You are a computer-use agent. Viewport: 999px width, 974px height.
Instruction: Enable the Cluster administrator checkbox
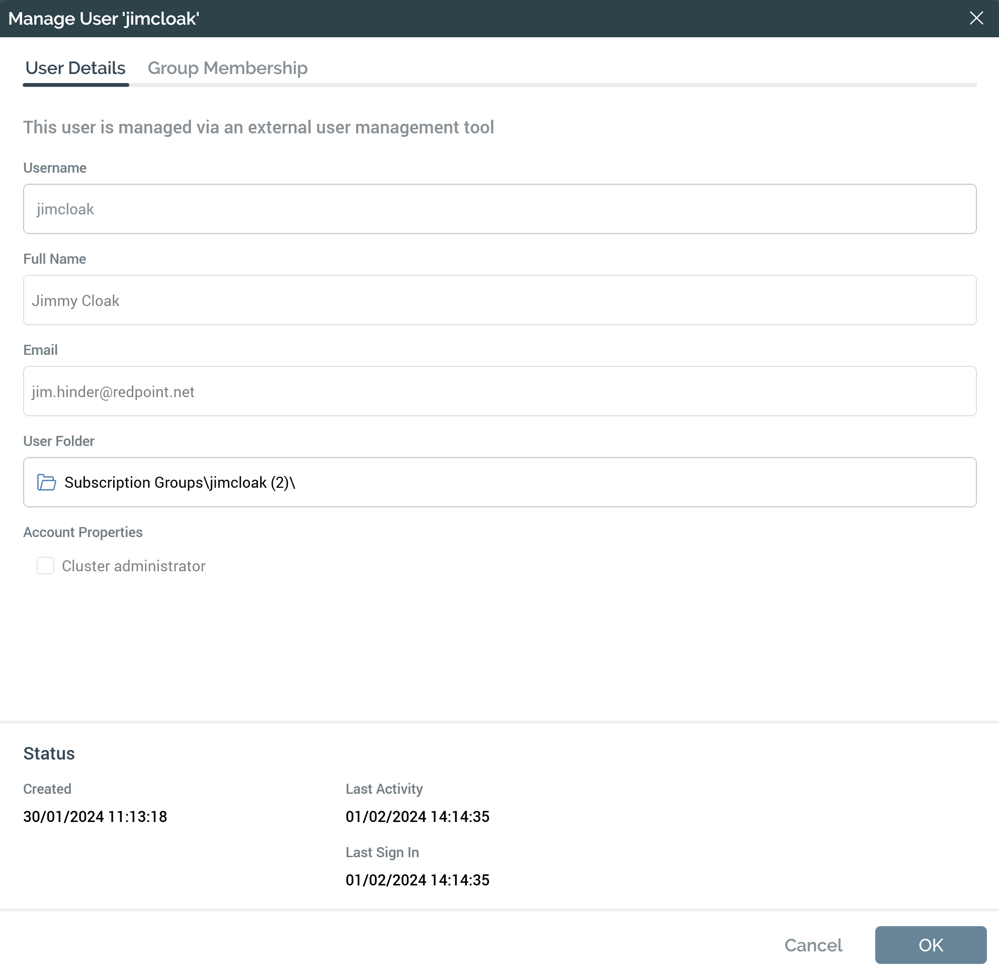[x=45, y=566]
